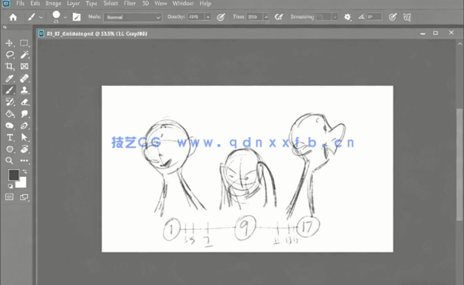
Task: Open the Edit menu
Action: (x=35, y=4)
